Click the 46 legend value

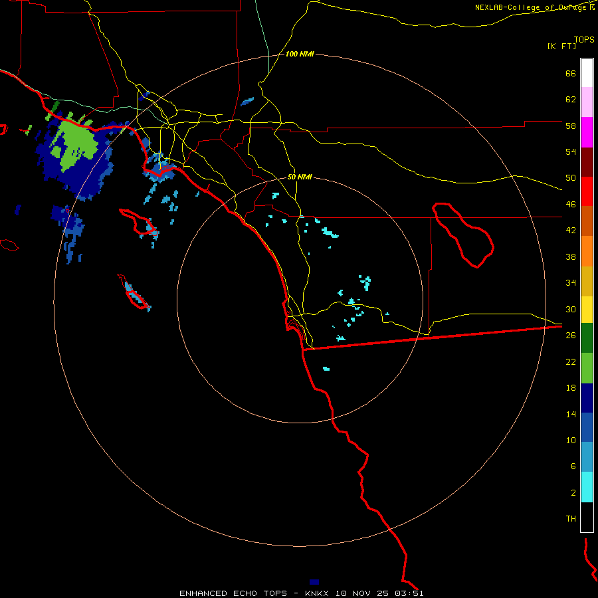(x=571, y=205)
